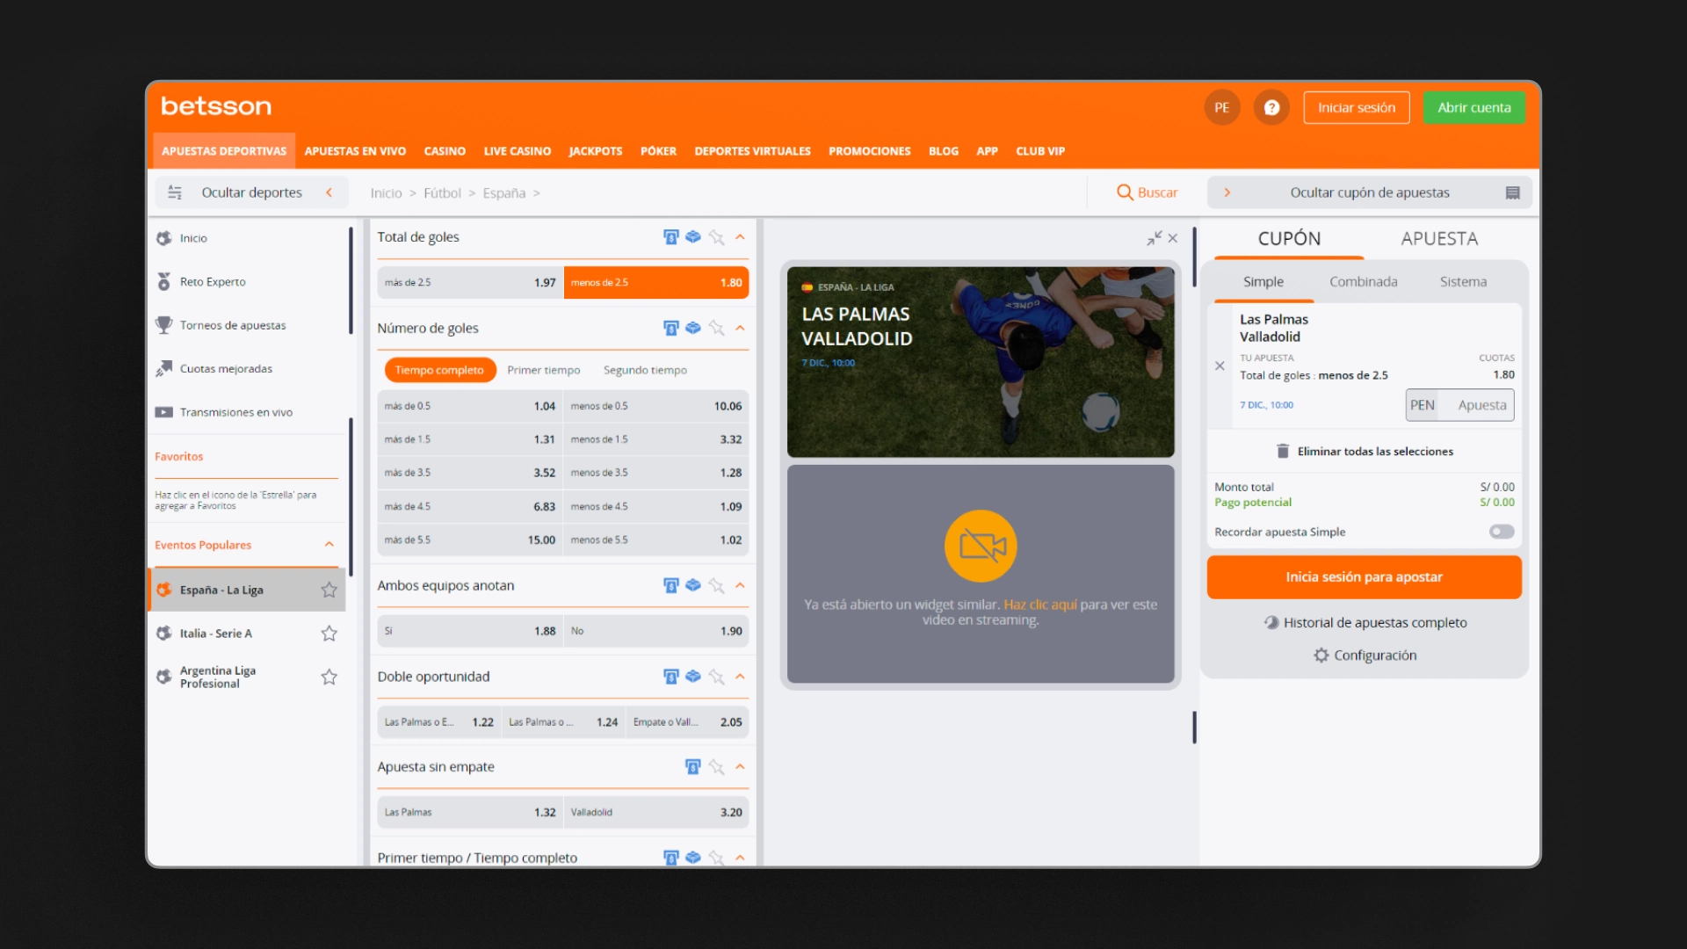Image resolution: width=1687 pixels, height=949 pixels.
Task: Select Valladolid draw-no-bet odds at 3.20
Action: tap(656, 813)
